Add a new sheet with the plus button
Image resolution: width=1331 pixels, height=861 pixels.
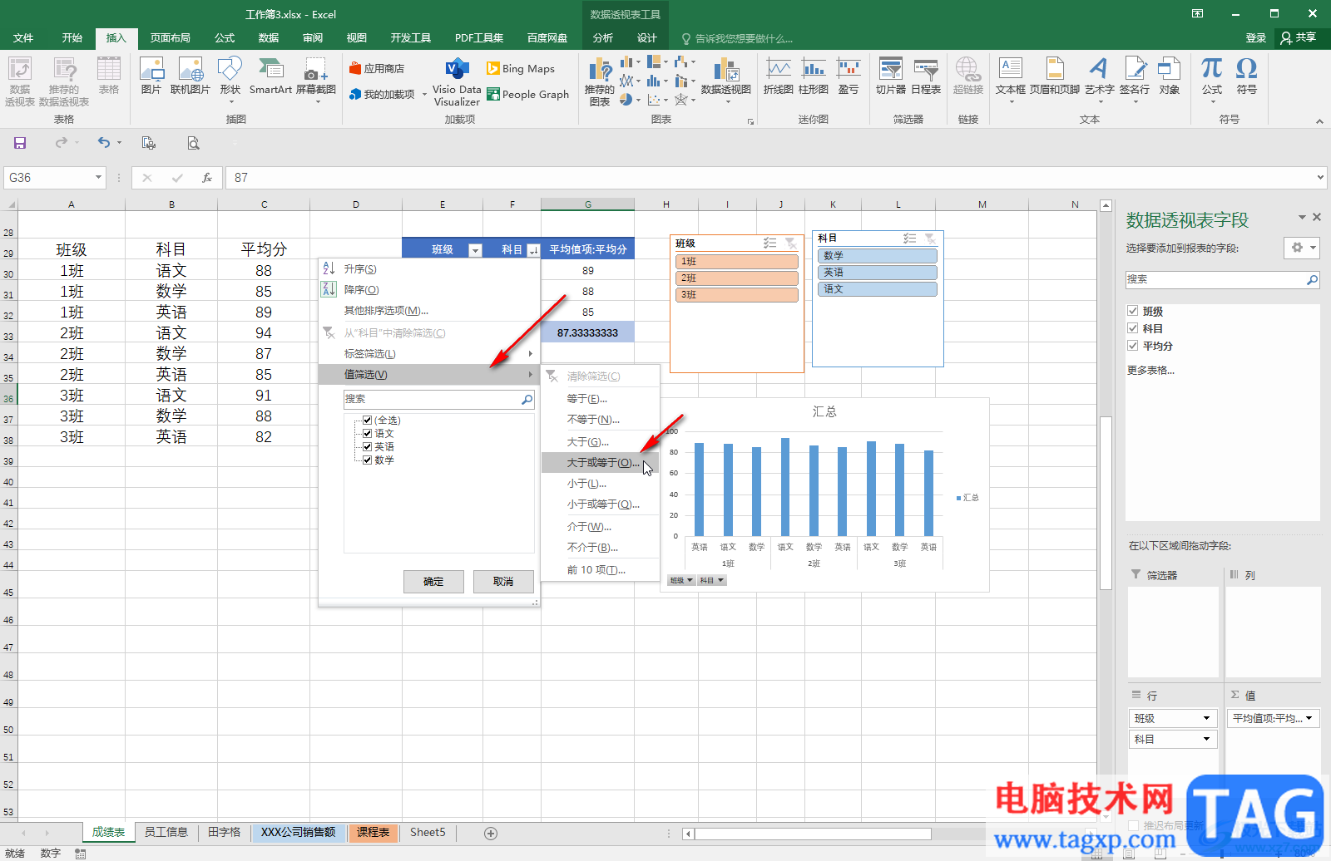(491, 833)
